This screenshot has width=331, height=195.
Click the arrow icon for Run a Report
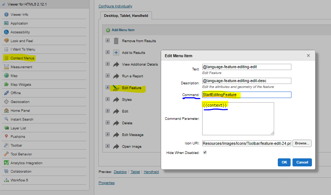[116, 76]
